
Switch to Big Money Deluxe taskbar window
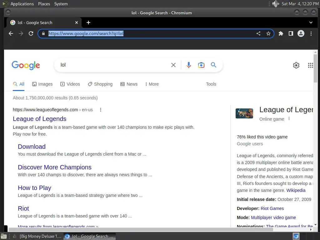(x=37, y=236)
